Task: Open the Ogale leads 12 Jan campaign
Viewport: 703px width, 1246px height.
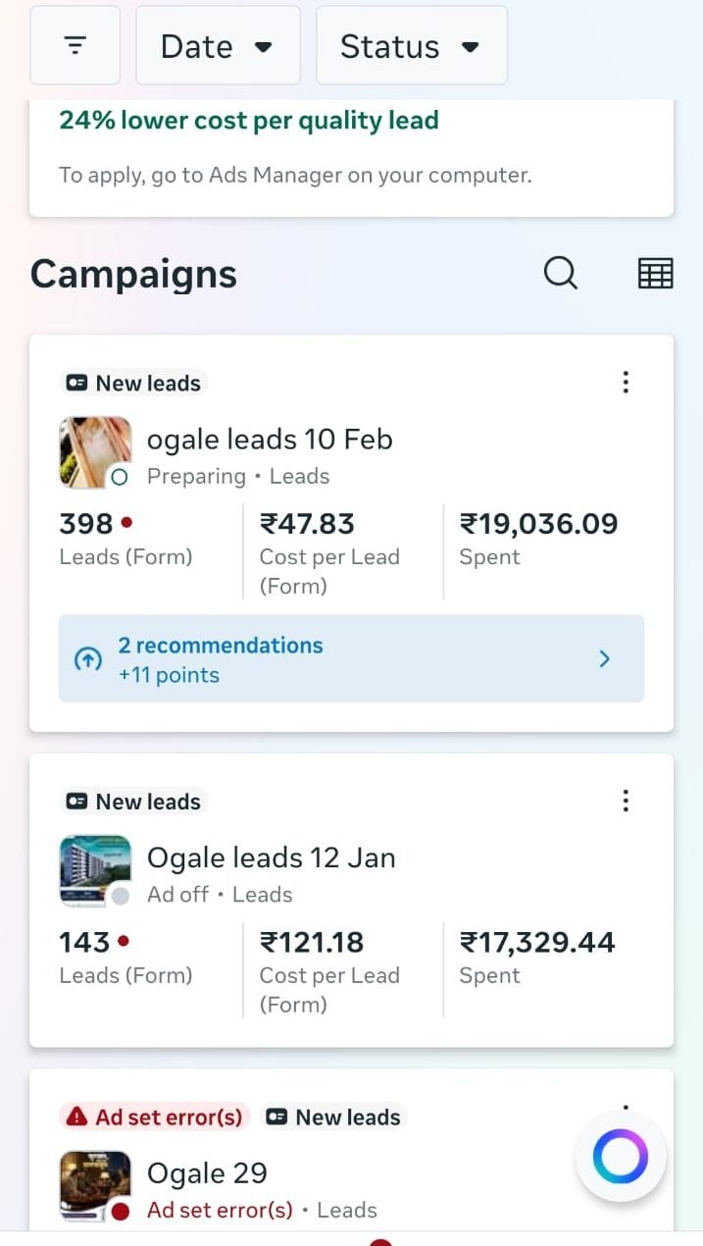Action: pyautogui.click(x=271, y=857)
